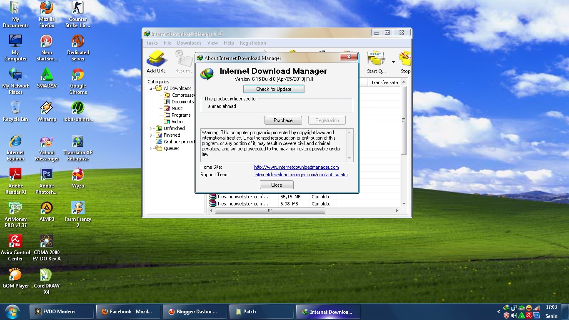
Task: Open the Tasks menu in IDM
Action: 152,43
